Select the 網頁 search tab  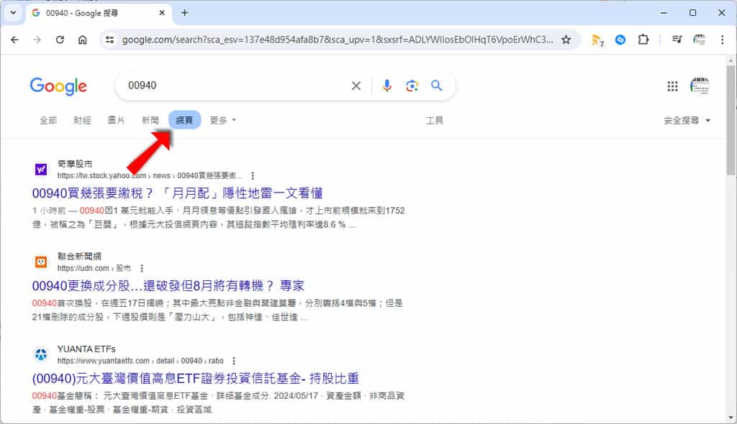[184, 120]
